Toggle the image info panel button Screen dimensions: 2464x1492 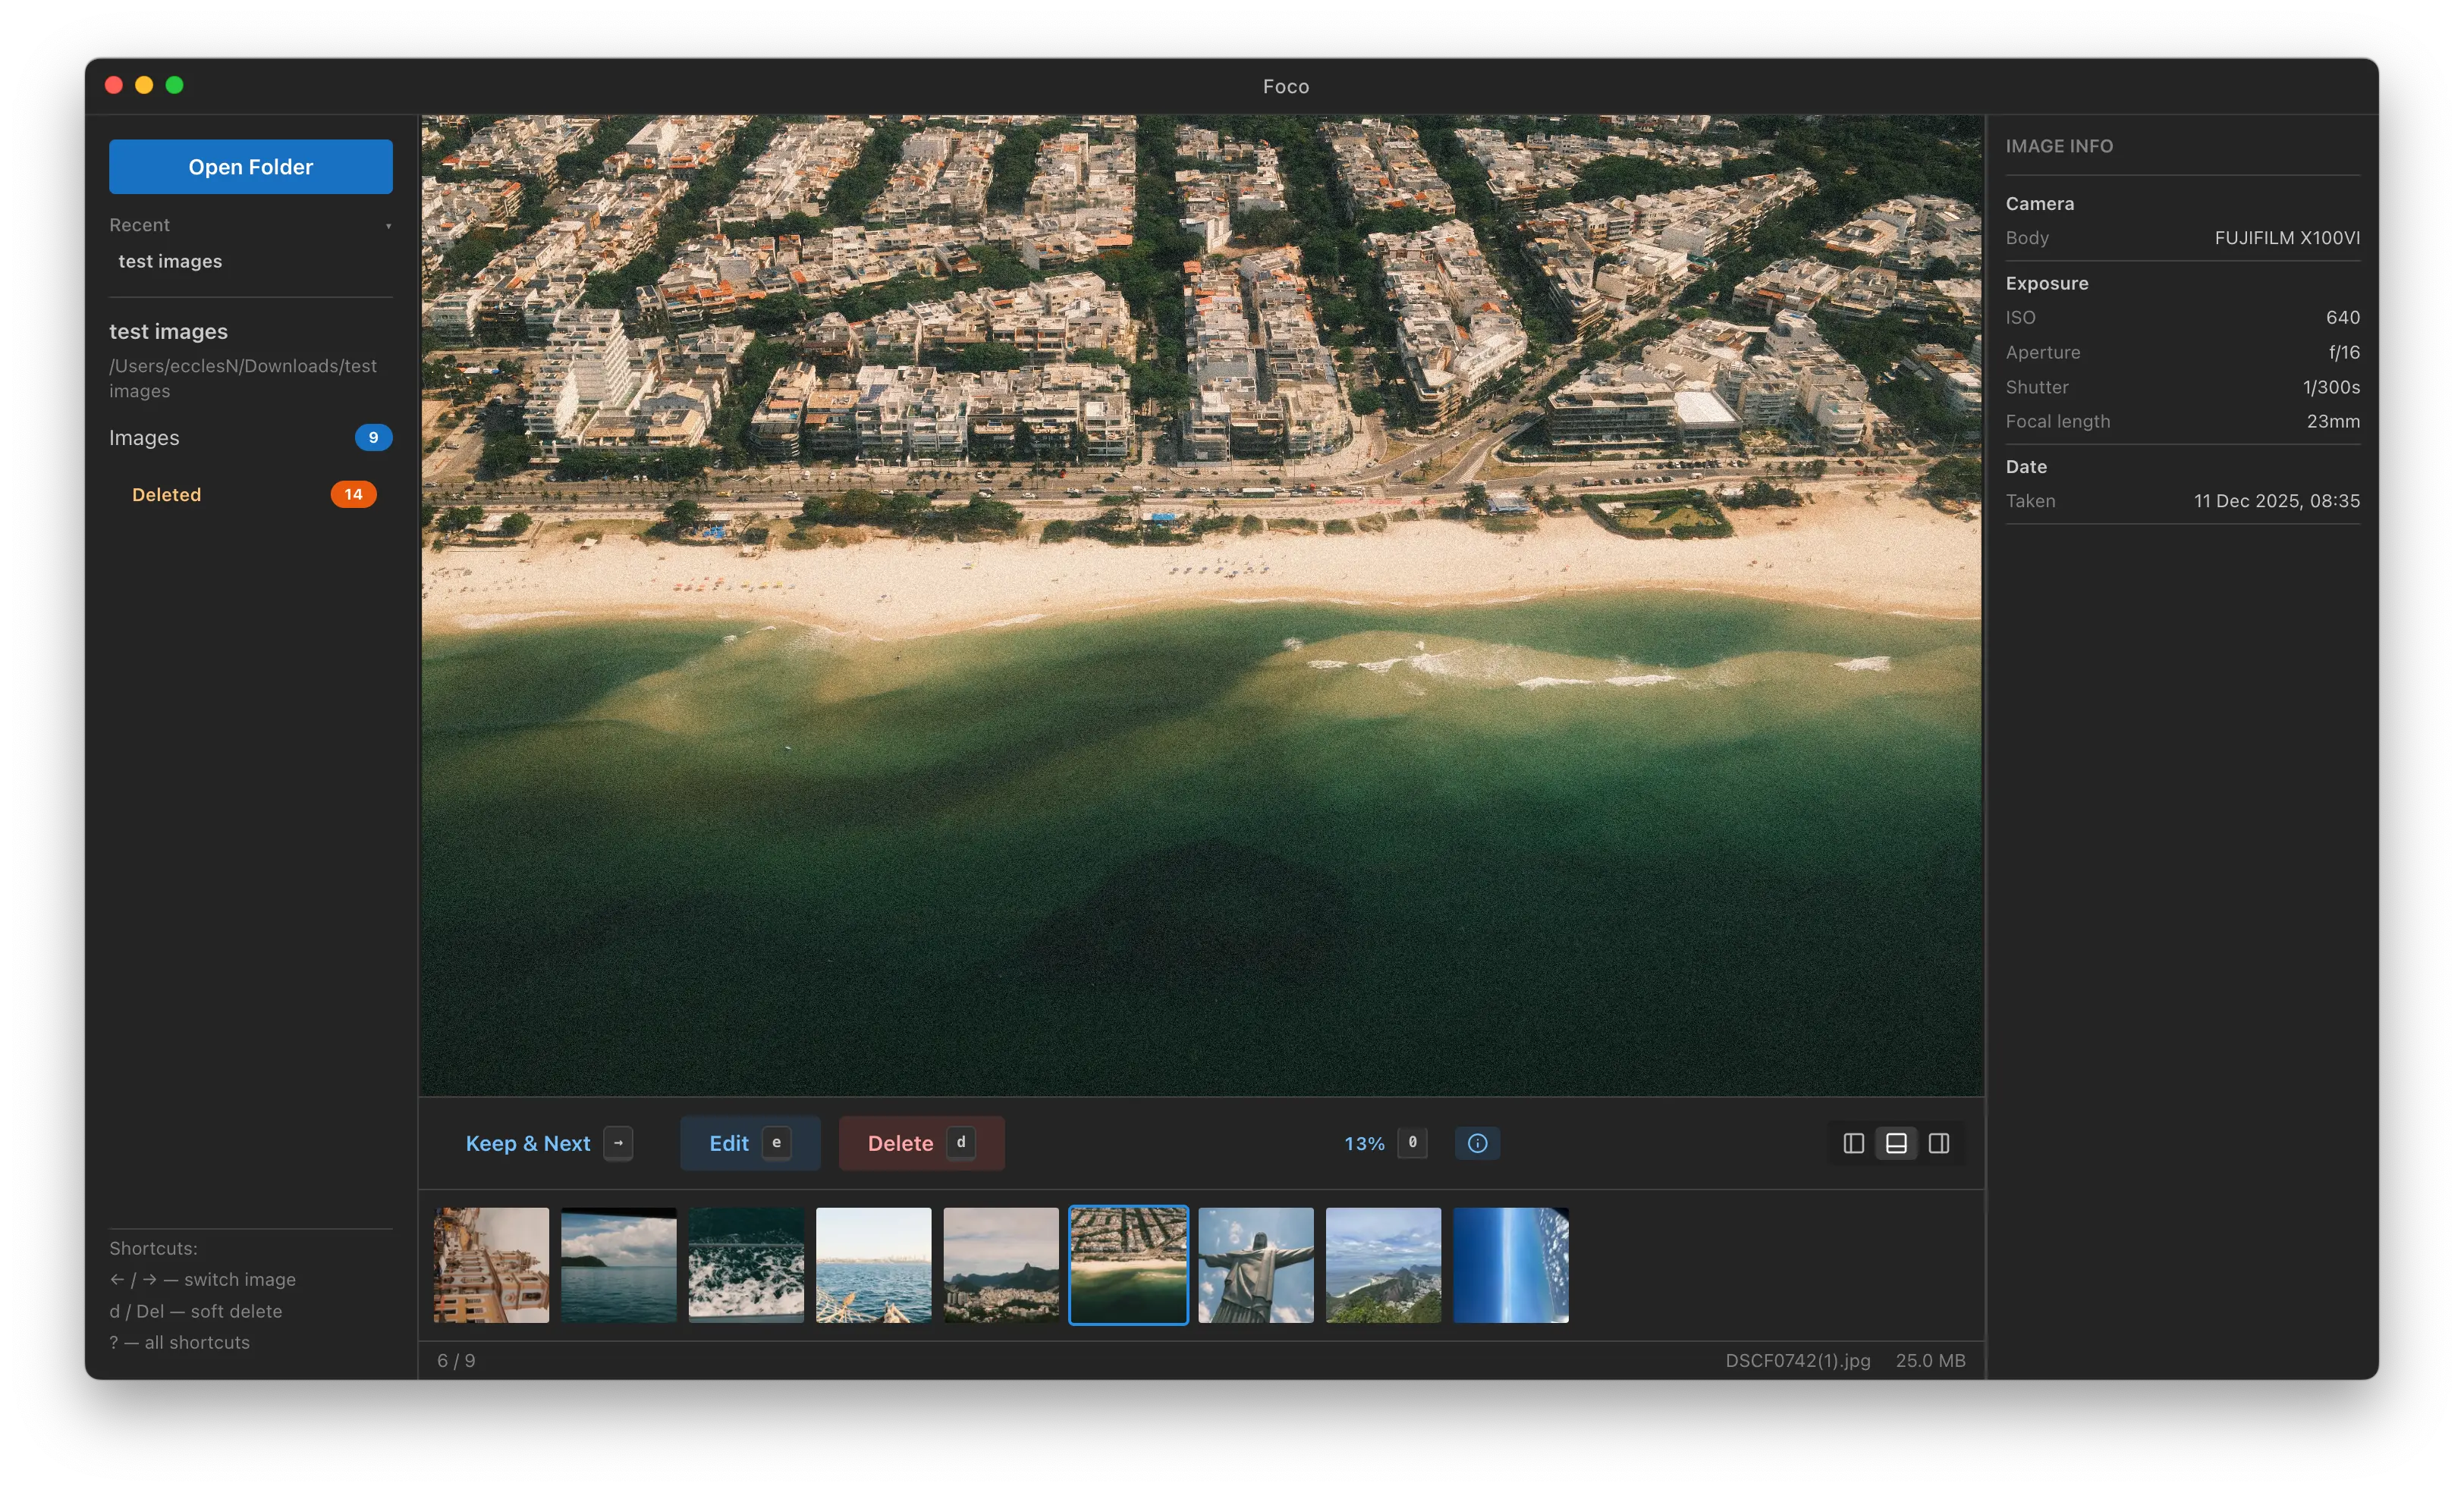(1477, 1143)
